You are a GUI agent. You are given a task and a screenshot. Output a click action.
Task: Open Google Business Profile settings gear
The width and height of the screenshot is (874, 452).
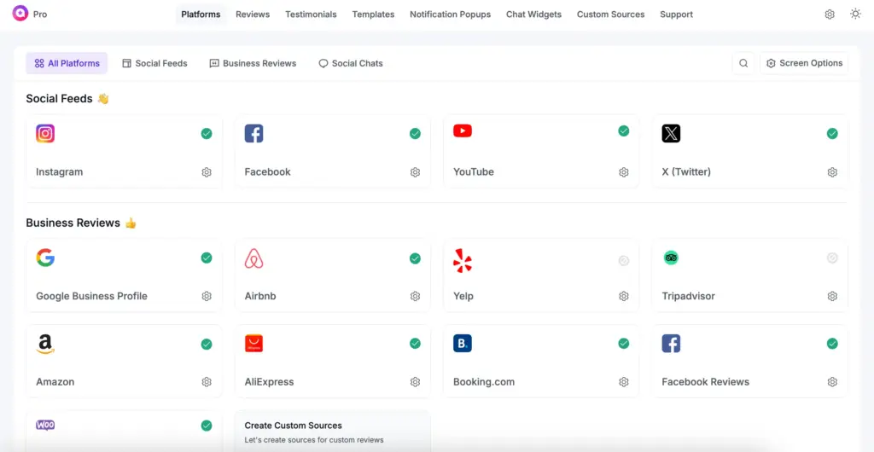(x=207, y=296)
